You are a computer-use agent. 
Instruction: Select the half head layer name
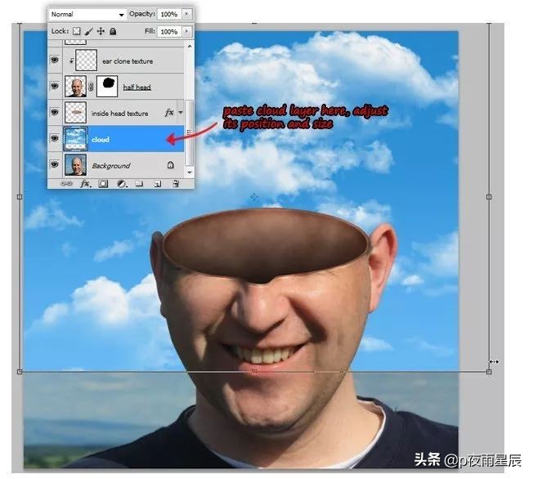coord(137,87)
